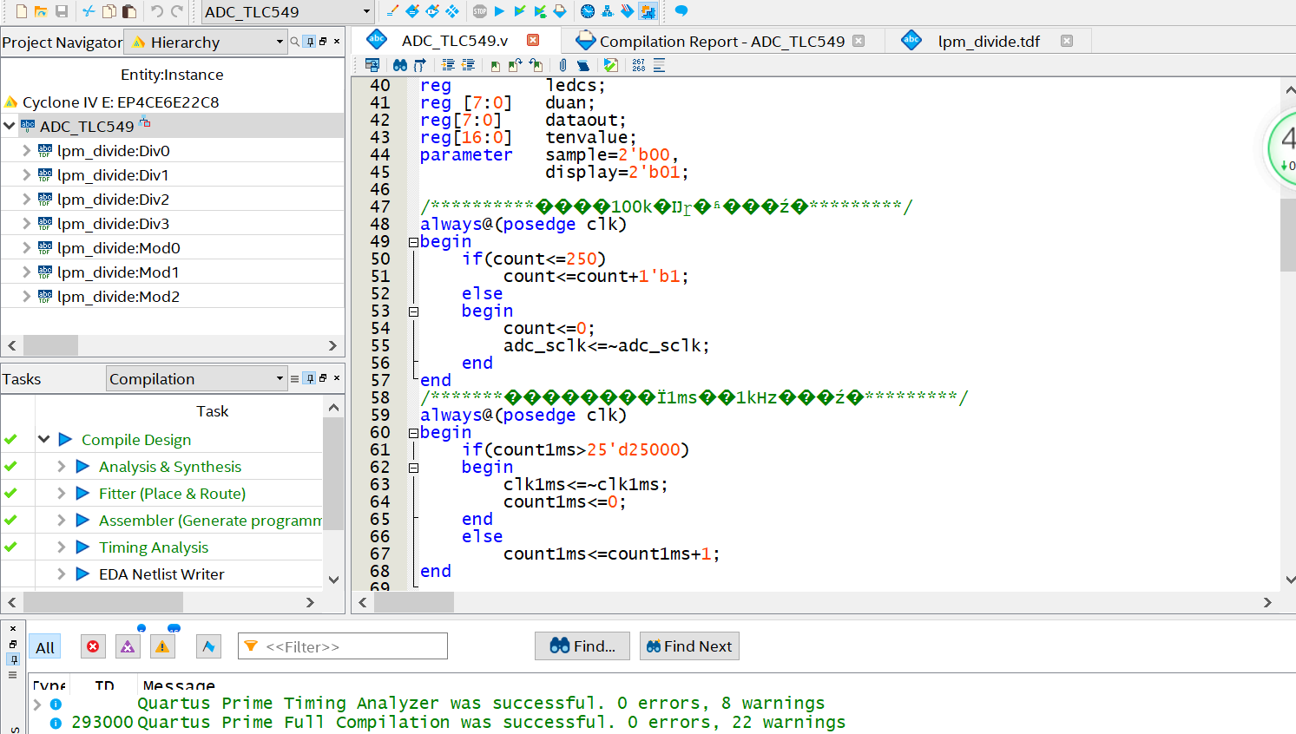The width and height of the screenshot is (1296, 734).
Task: Click the Find Next button
Action: pyautogui.click(x=689, y=646)
